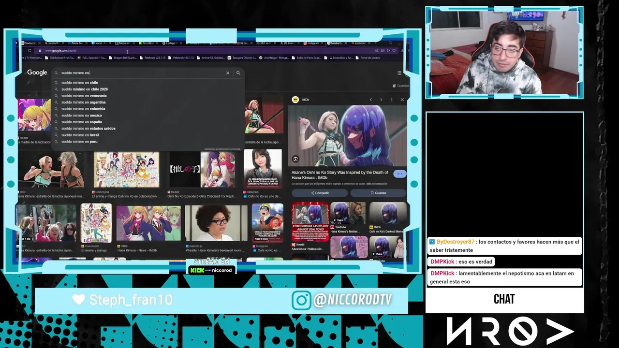Image resolution: width=619 pixels, height=348 pixels.
Task: Click the Google Lens icon on the preview image
Action: 295,159
